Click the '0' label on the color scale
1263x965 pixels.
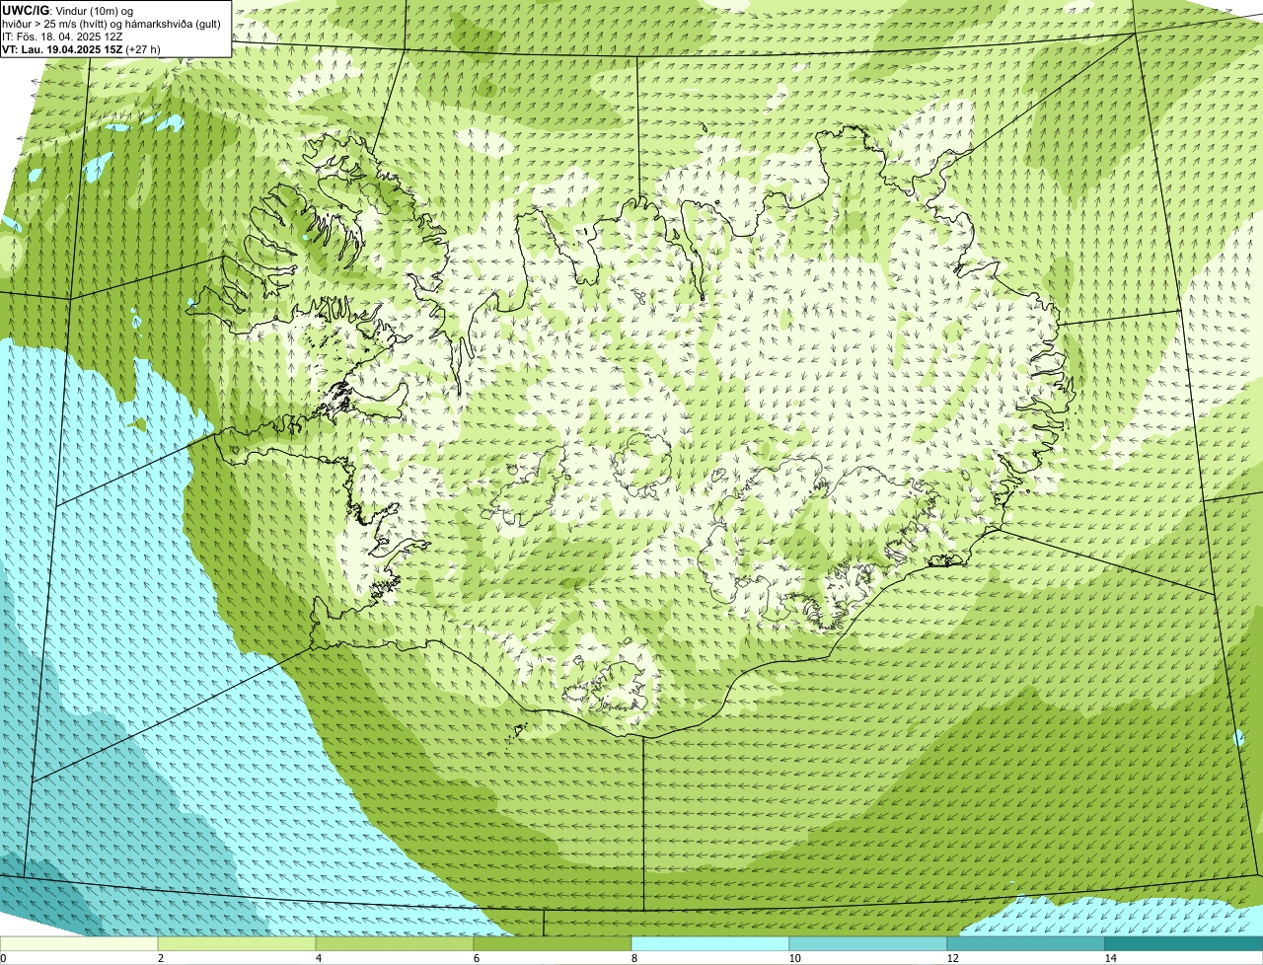pyautogui.click(x=3, y=958)
